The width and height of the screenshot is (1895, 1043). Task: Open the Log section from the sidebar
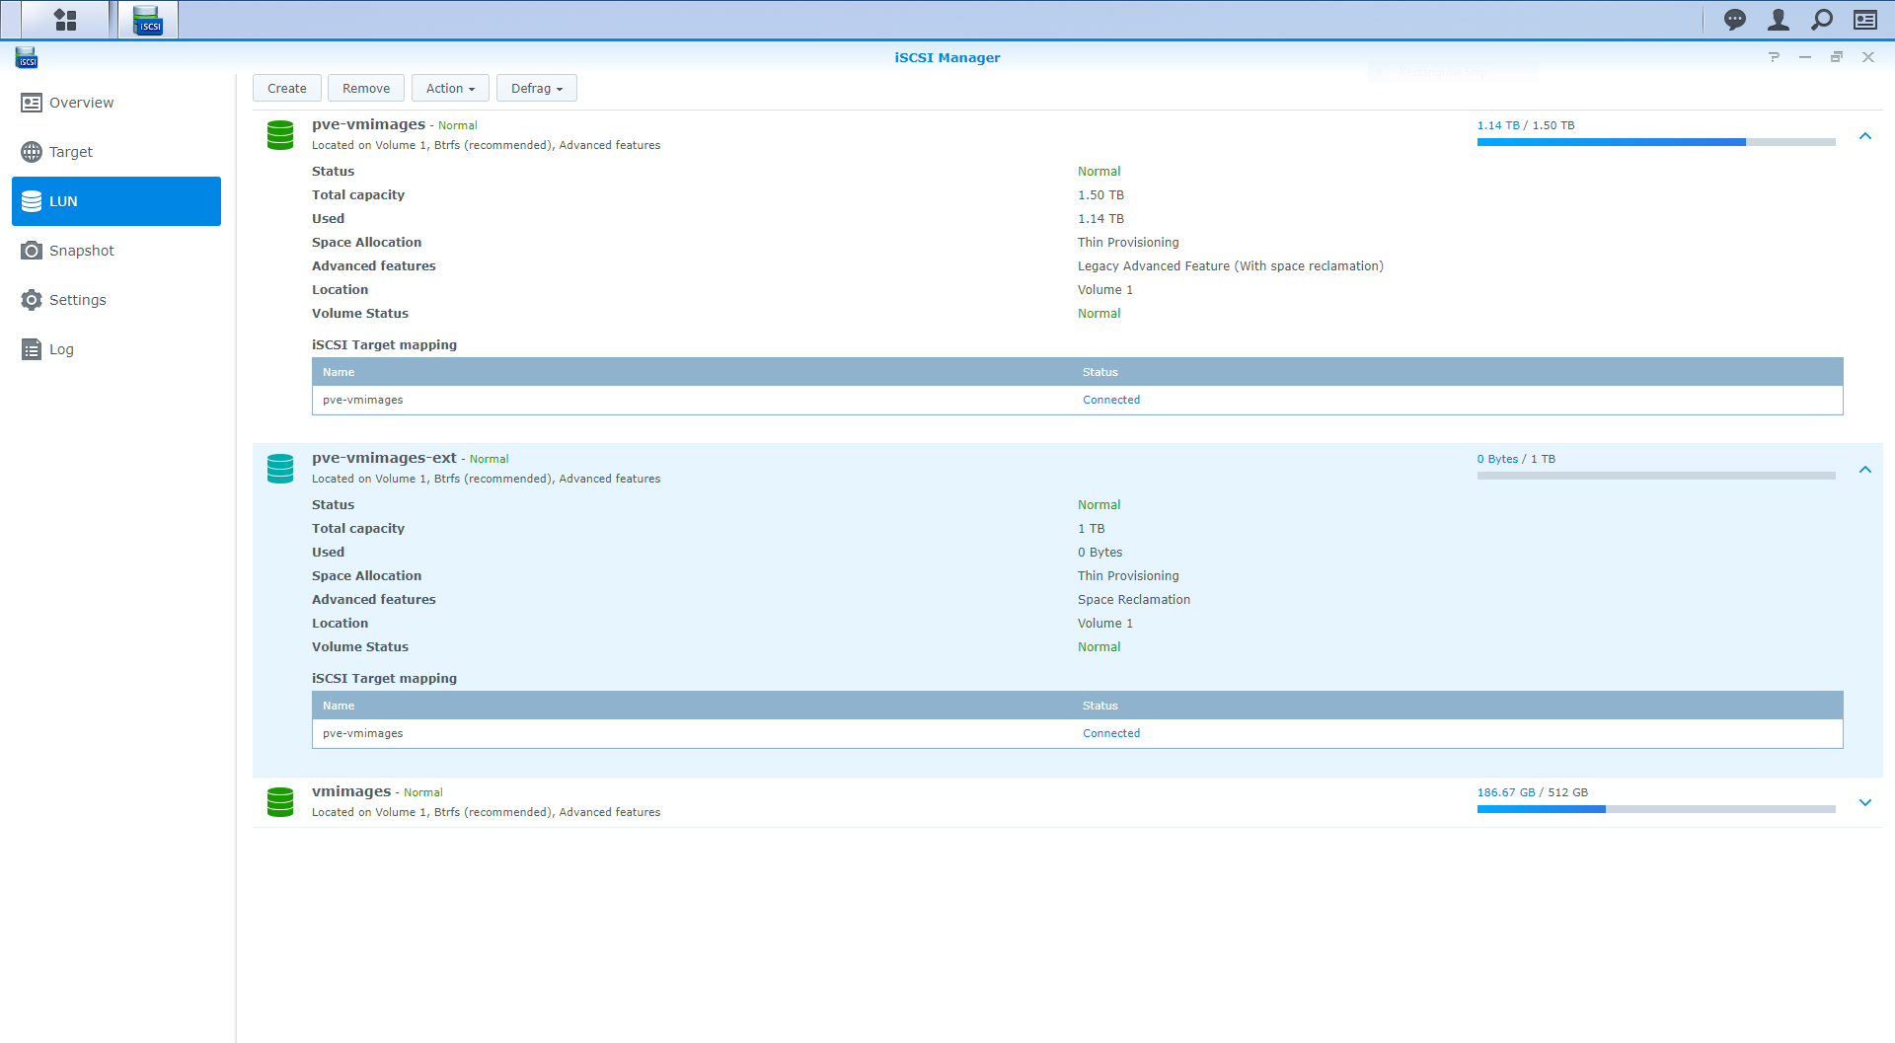pos(61,348)
